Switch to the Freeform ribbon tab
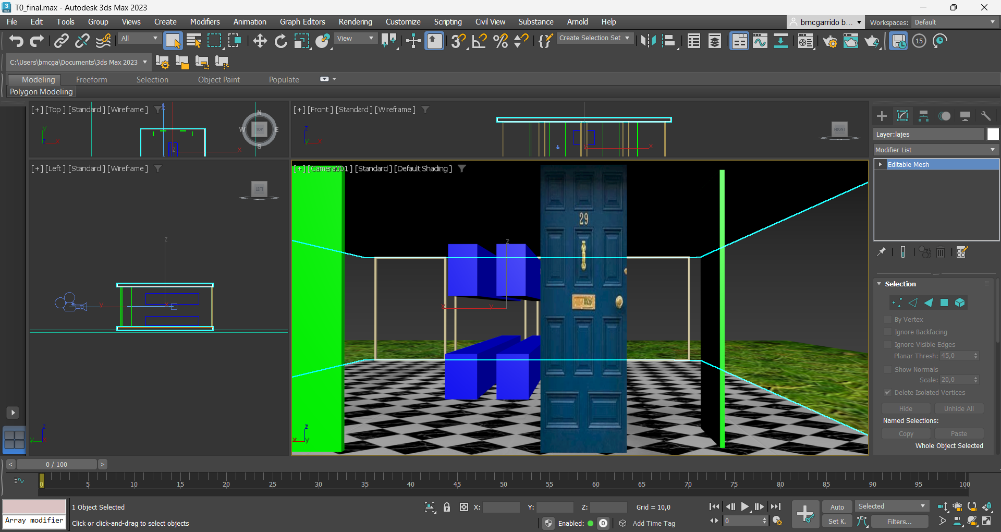The image size is (1001, 532). (x=91, y=80)
